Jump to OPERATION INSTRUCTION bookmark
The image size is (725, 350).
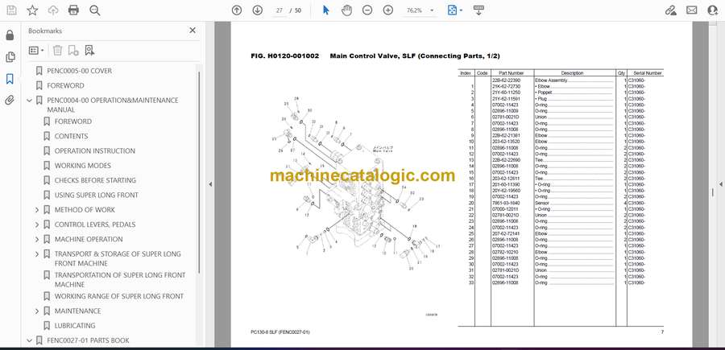point(95,151)
